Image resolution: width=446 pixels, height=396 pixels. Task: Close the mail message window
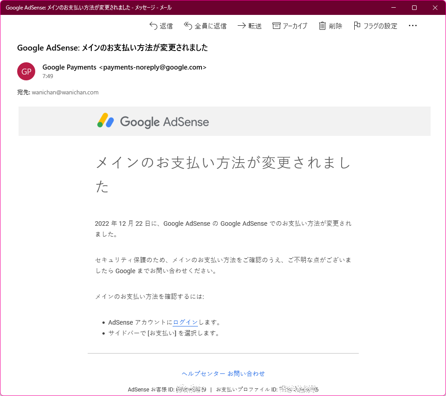[x=435, y=8]
